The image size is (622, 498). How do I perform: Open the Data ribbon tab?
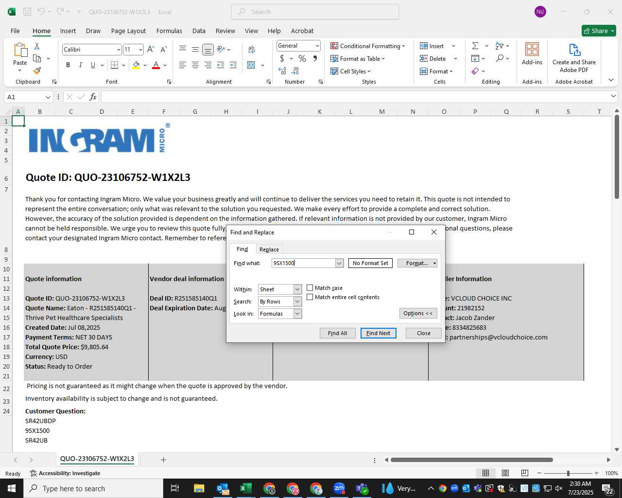pyautogui.click(x=199, y=31)
